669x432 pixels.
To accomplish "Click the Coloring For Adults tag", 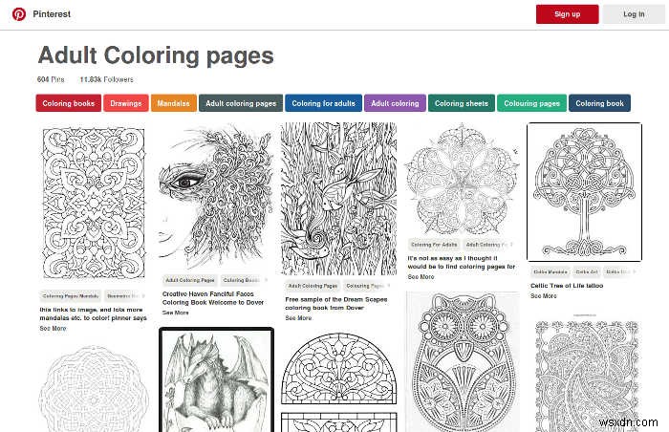I will 434,245.
